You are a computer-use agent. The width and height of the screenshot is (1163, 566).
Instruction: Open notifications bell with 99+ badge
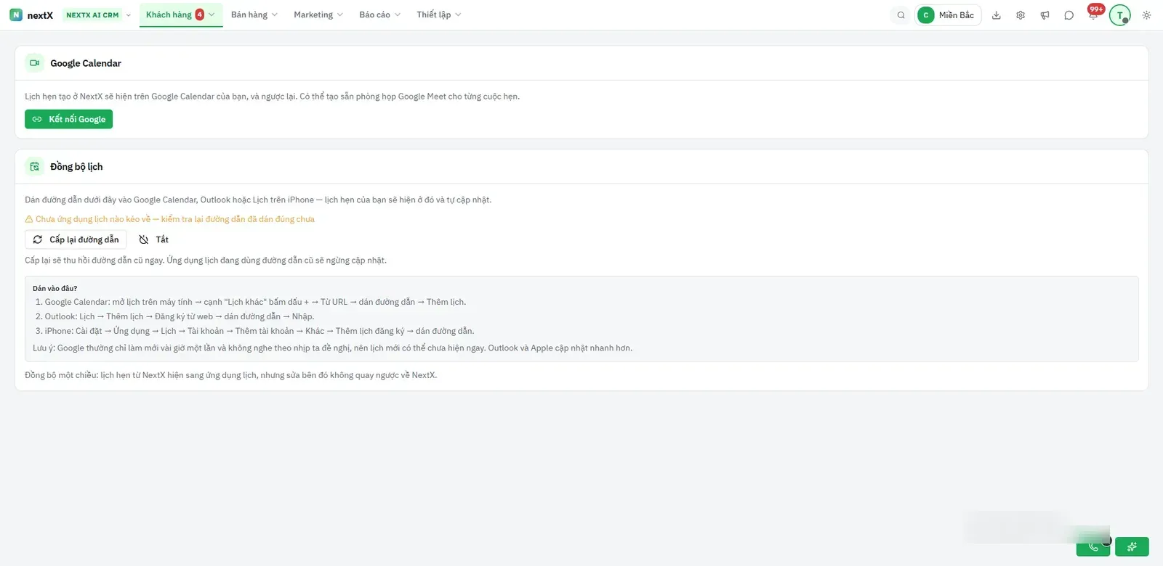(x=1093, y=15)
